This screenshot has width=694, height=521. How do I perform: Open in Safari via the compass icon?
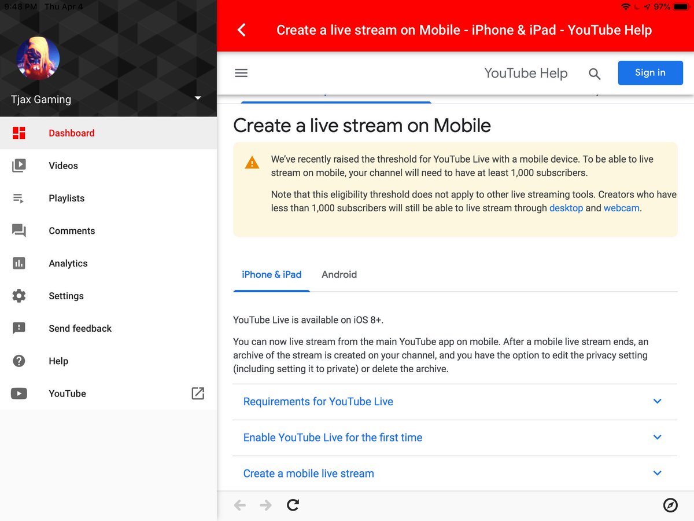coord(670,505)
